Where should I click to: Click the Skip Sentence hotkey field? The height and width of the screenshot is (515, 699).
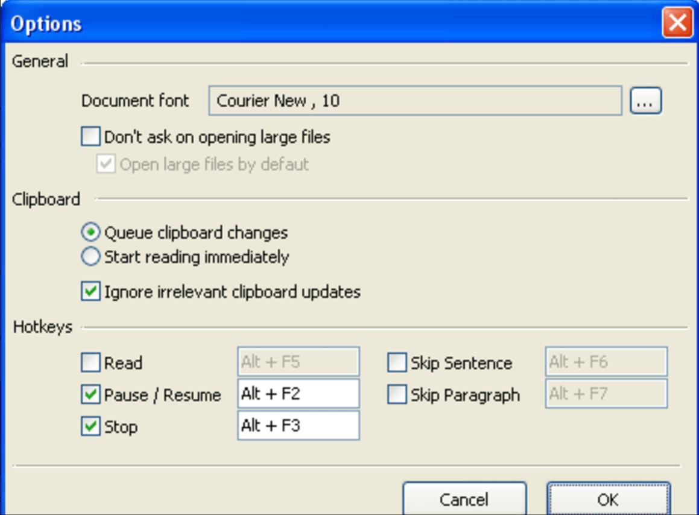(606, 362)
